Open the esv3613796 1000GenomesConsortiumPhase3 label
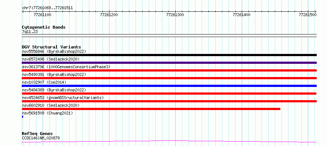 66,67
